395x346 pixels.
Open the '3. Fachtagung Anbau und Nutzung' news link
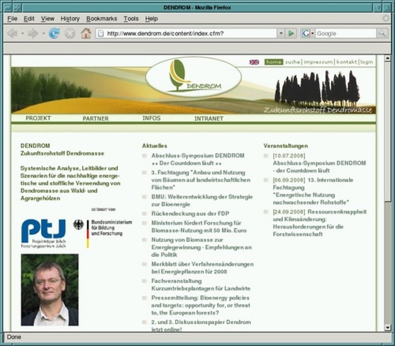[201, 180]
